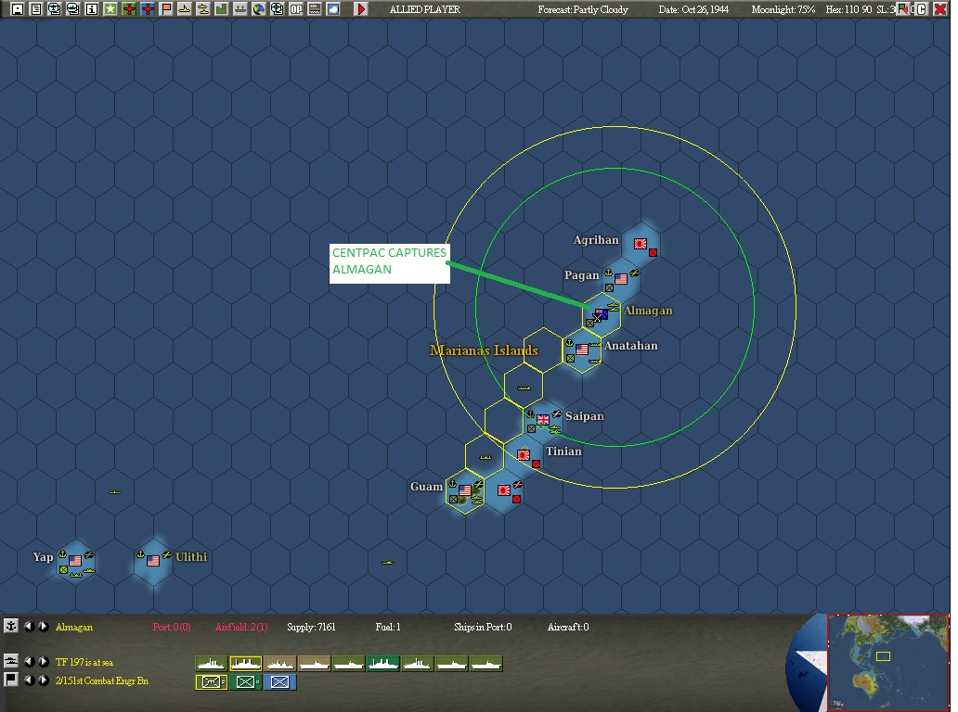This screenshot has width=958, height=712.
Task: Click the crosshair target icon in toolbar
Action: pyautogui.click(x=278, y=9)
